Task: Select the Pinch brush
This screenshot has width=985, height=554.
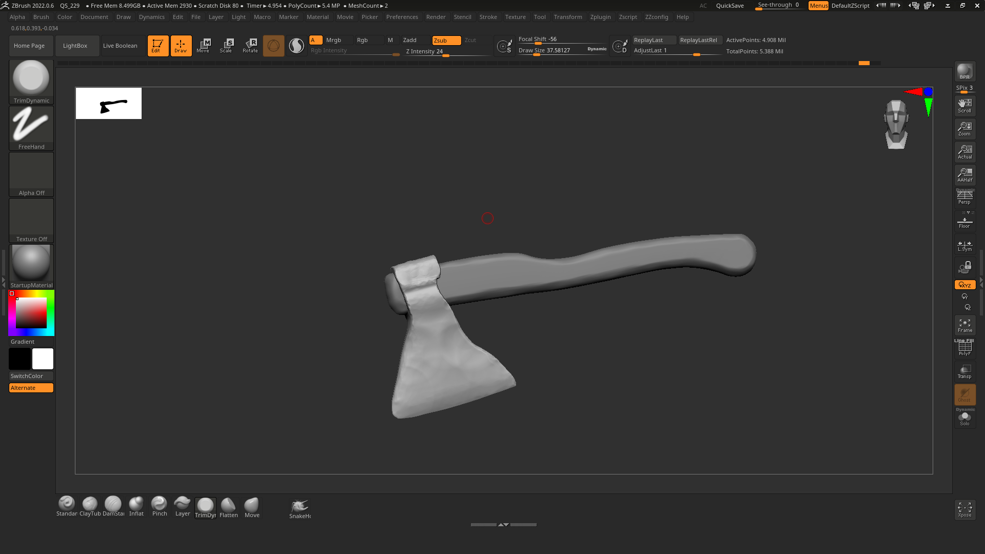Action: (x=159, y=506)
